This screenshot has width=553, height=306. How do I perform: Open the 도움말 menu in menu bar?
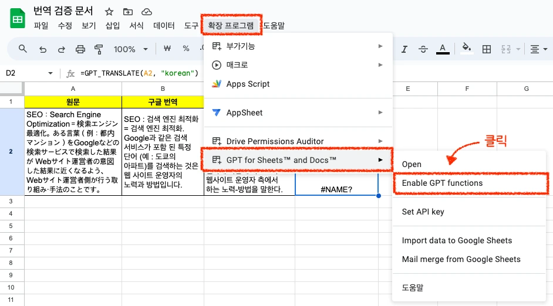click(274, 26)
